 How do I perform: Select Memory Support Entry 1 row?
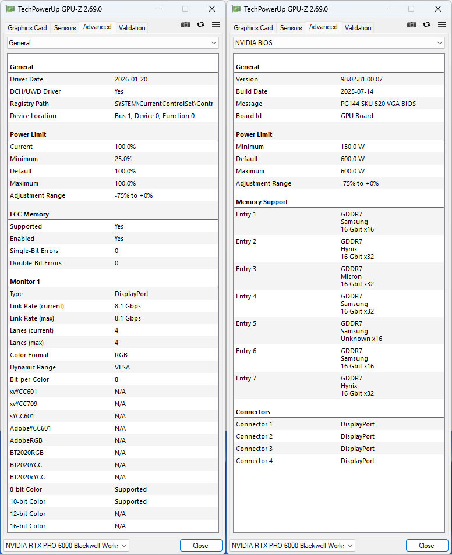coord(339,222)
